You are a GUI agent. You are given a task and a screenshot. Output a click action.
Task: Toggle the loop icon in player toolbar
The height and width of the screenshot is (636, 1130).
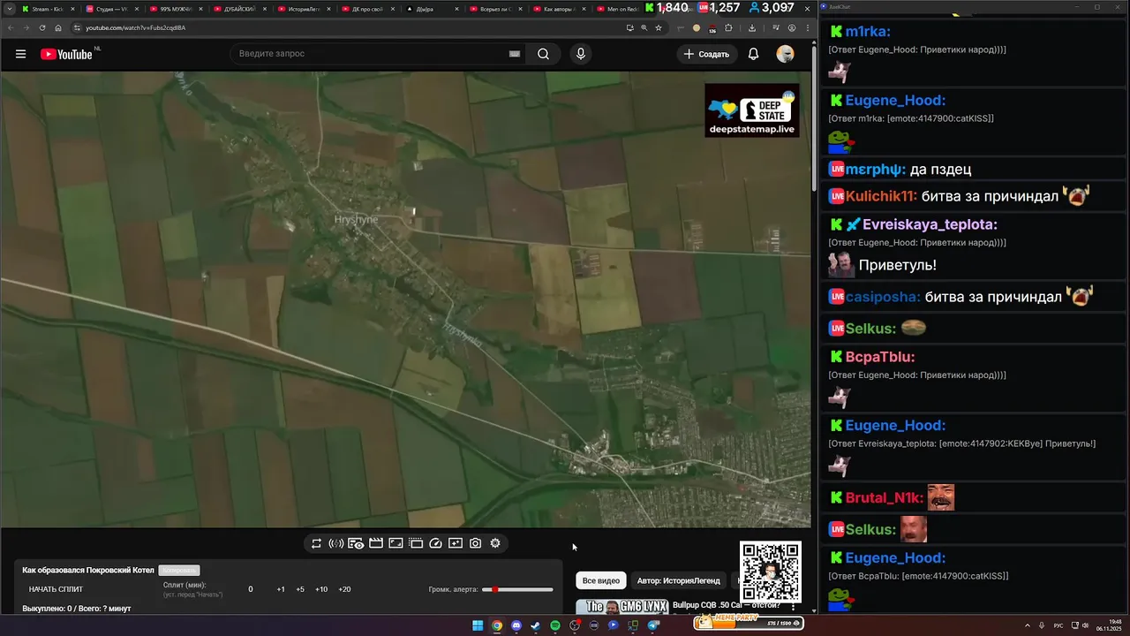pyautogui.click(x=316, y=543)
